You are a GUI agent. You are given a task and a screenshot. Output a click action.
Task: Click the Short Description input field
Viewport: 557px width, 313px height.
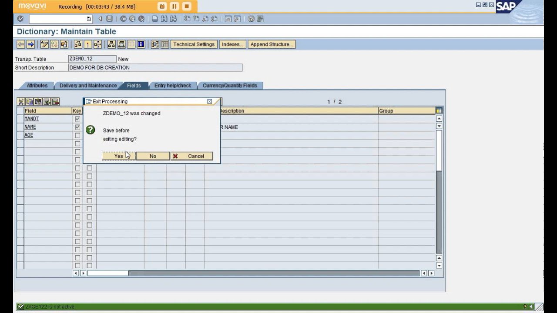[155, 68]
